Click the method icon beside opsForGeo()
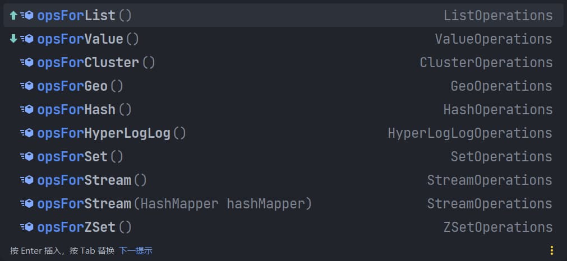Screen dimensions: 567x261 27,86
